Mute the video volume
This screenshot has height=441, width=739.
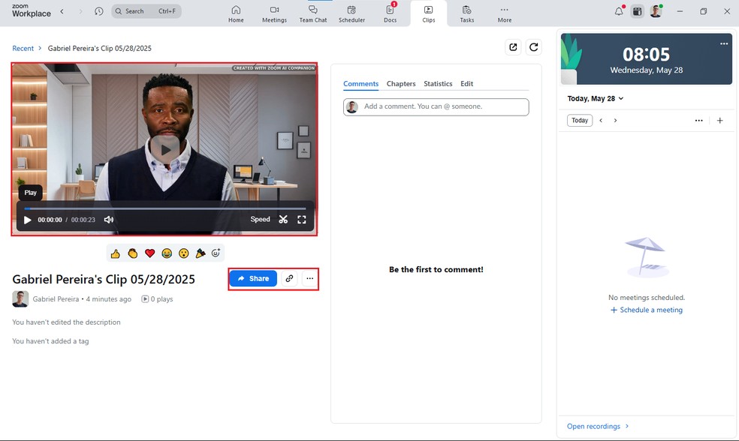coord(109,220)
